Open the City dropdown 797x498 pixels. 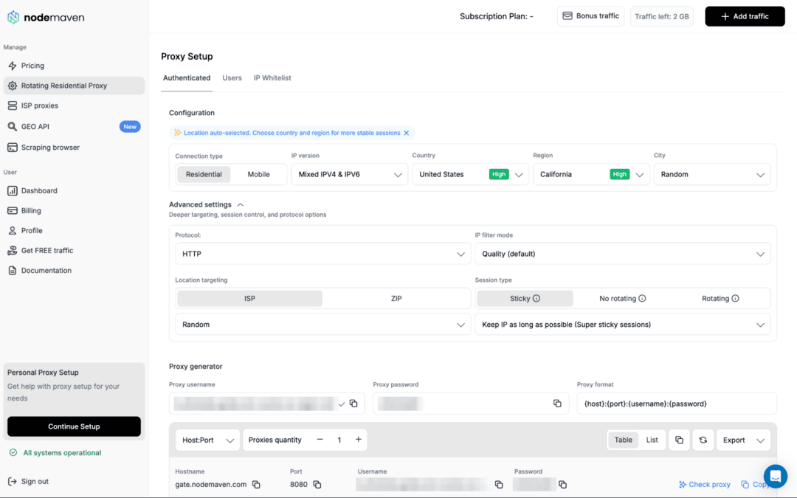click(712, 174)
